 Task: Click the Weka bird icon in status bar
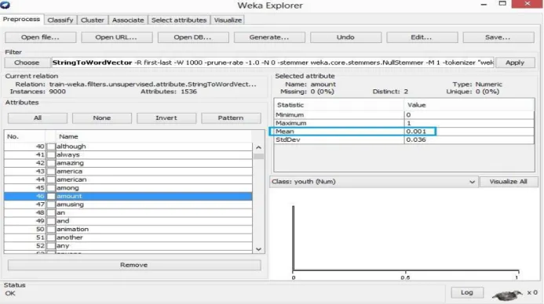(x=507, y=295)
